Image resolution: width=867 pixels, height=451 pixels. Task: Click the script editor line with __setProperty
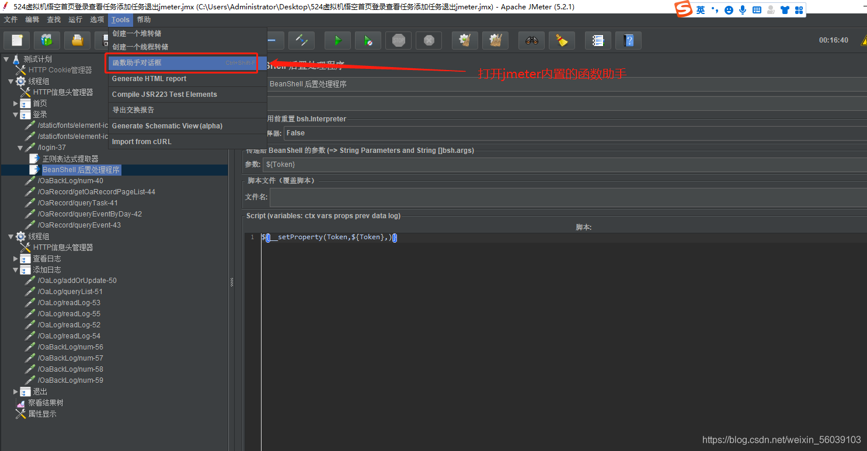point(329,237)
